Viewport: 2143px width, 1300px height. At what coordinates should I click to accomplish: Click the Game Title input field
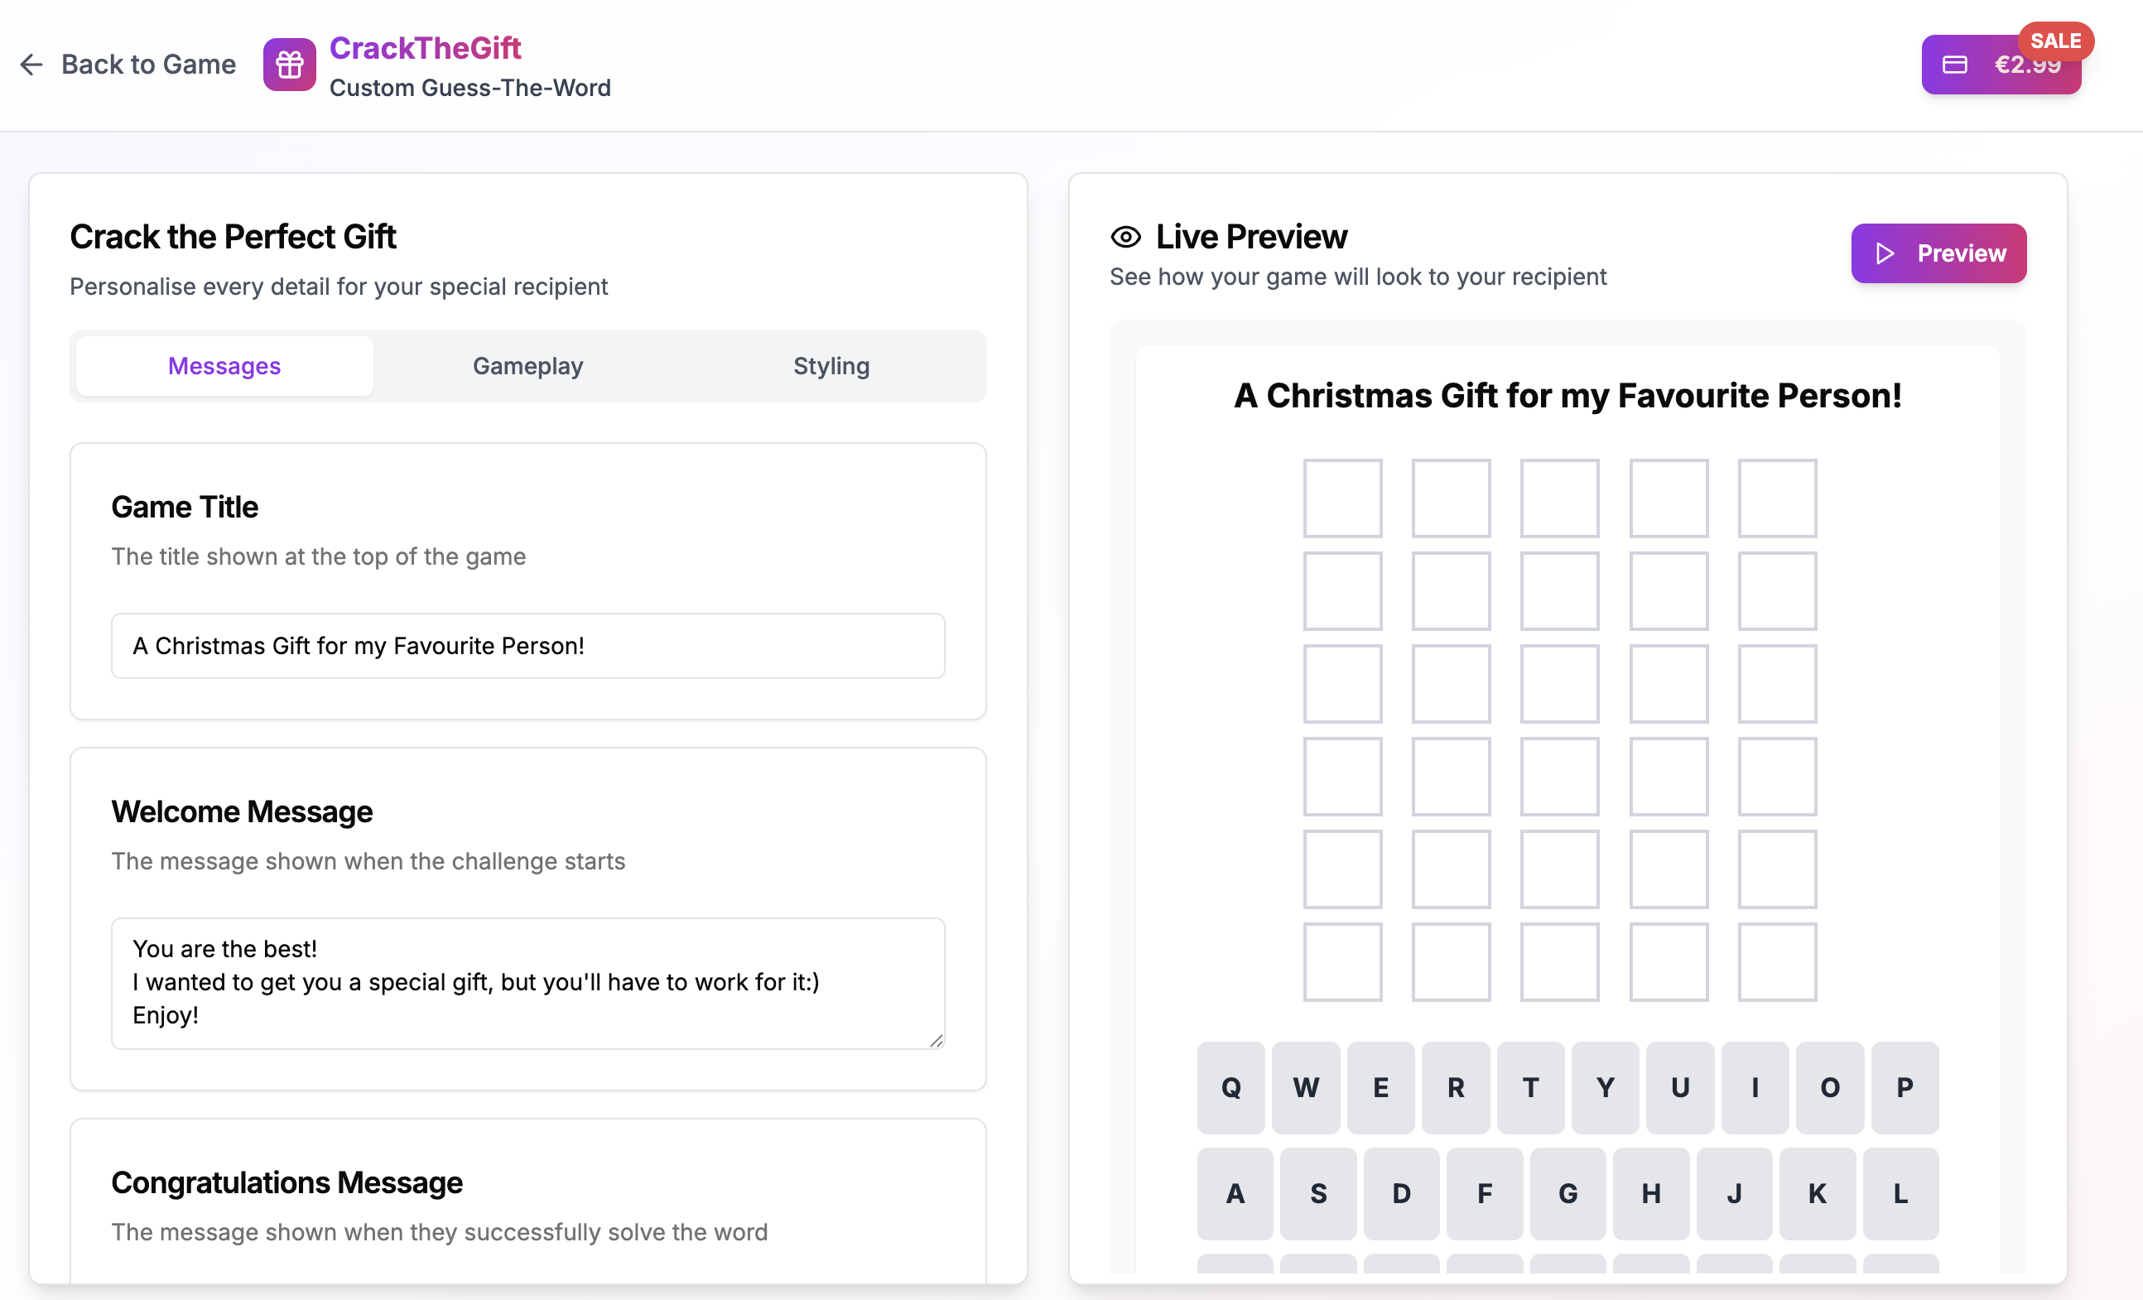coord(527,645)
